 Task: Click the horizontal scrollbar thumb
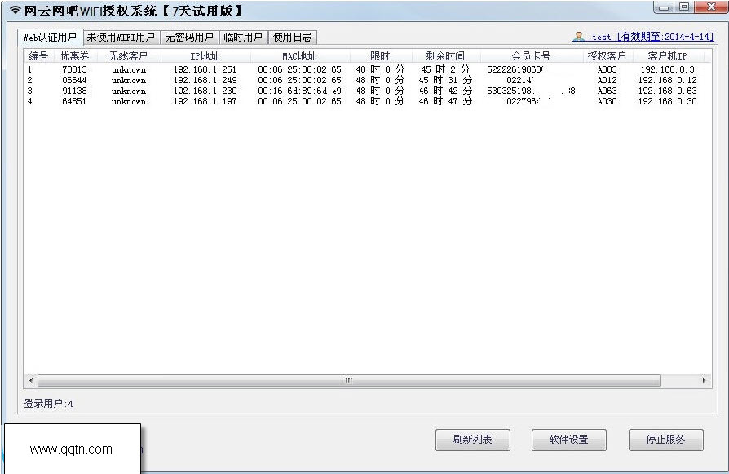click(349, 380)
